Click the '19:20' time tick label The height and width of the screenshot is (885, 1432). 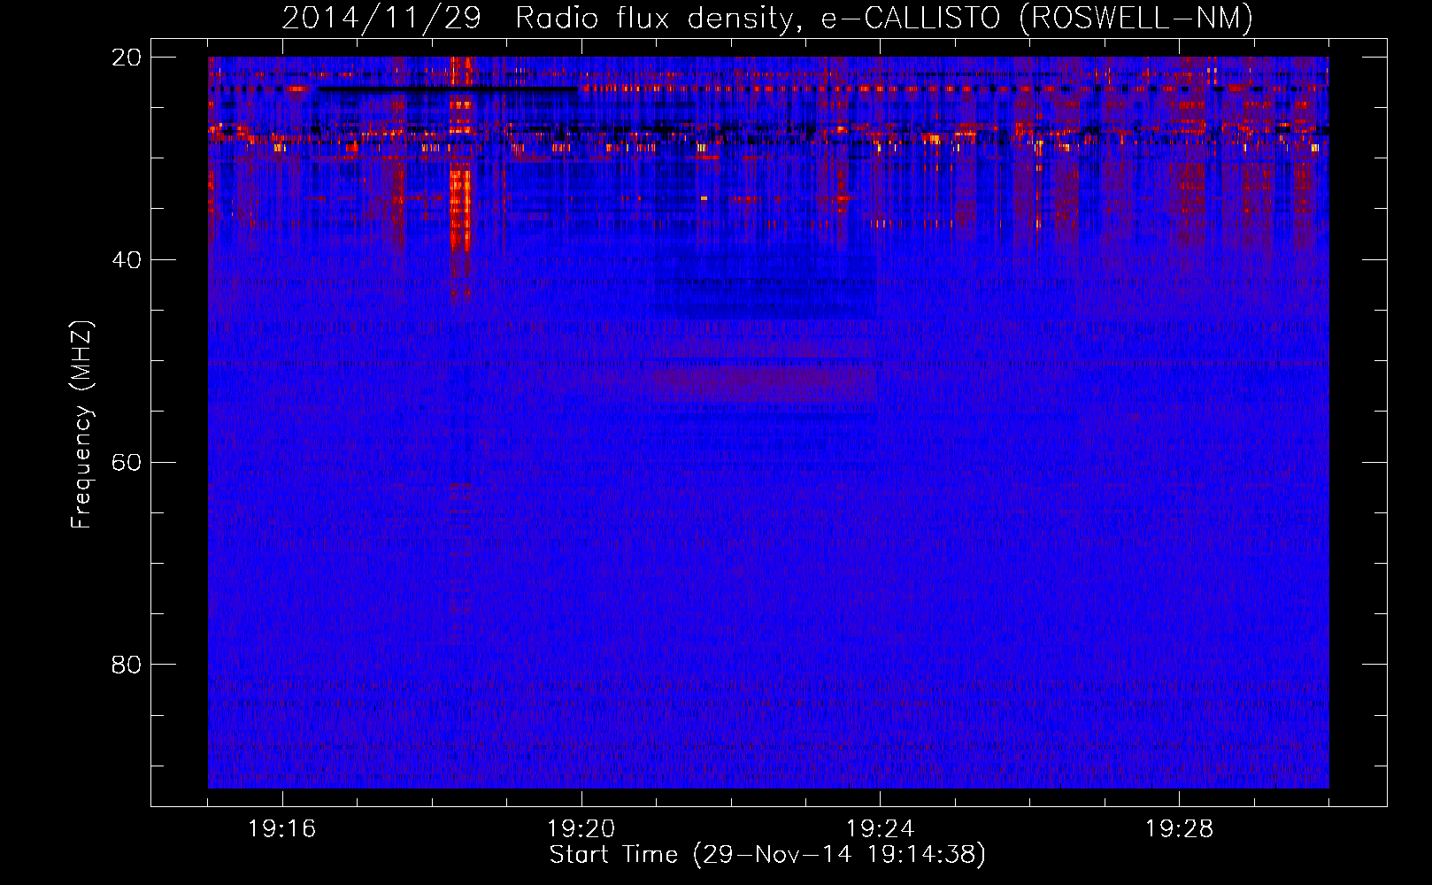click(x=581, y=829)
